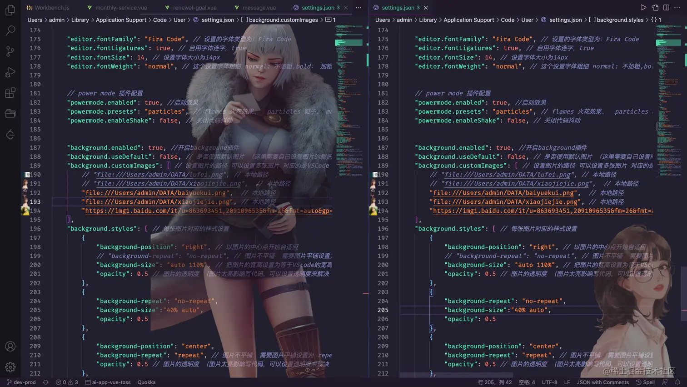Viewport: 687px width, 387px height.
Task: Open baiyuekui.png file link in left editor
Action: click(x=156, y=193)
